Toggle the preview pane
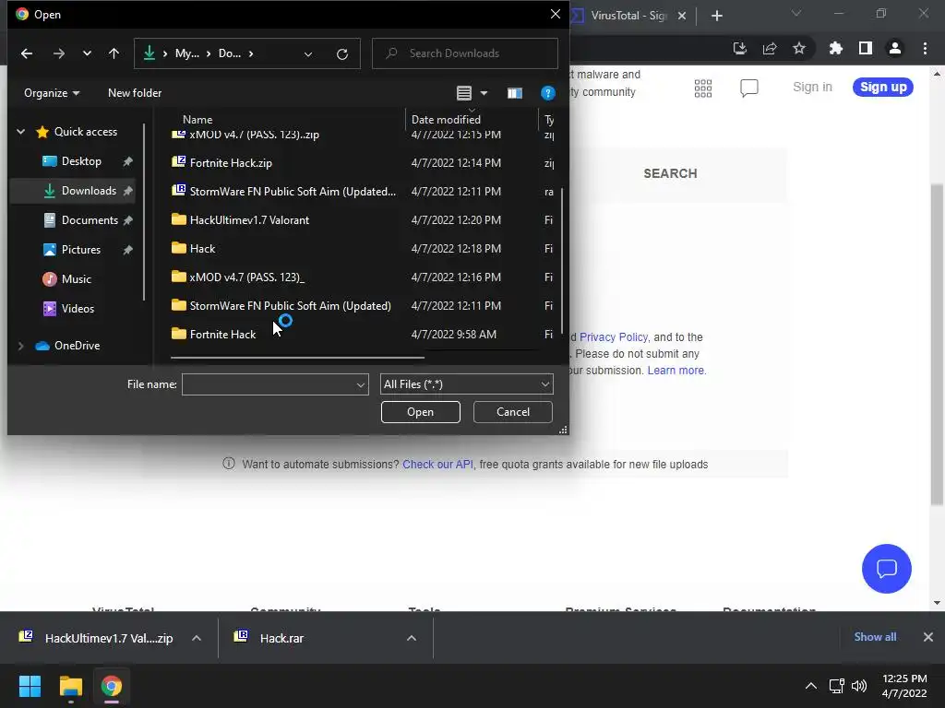 515,93
